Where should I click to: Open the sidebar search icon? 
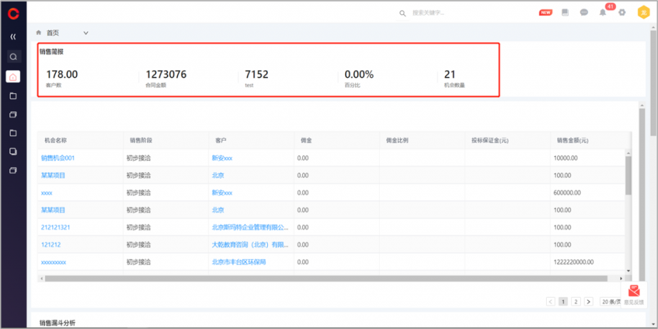coord(13,57)
